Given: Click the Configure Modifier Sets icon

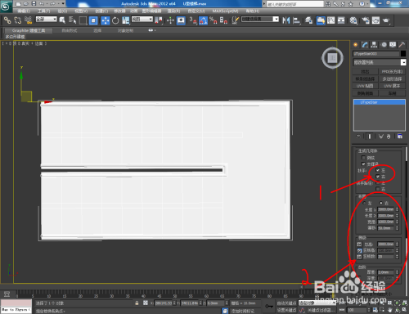Looking at the screenshot, I should click(400, 137).
